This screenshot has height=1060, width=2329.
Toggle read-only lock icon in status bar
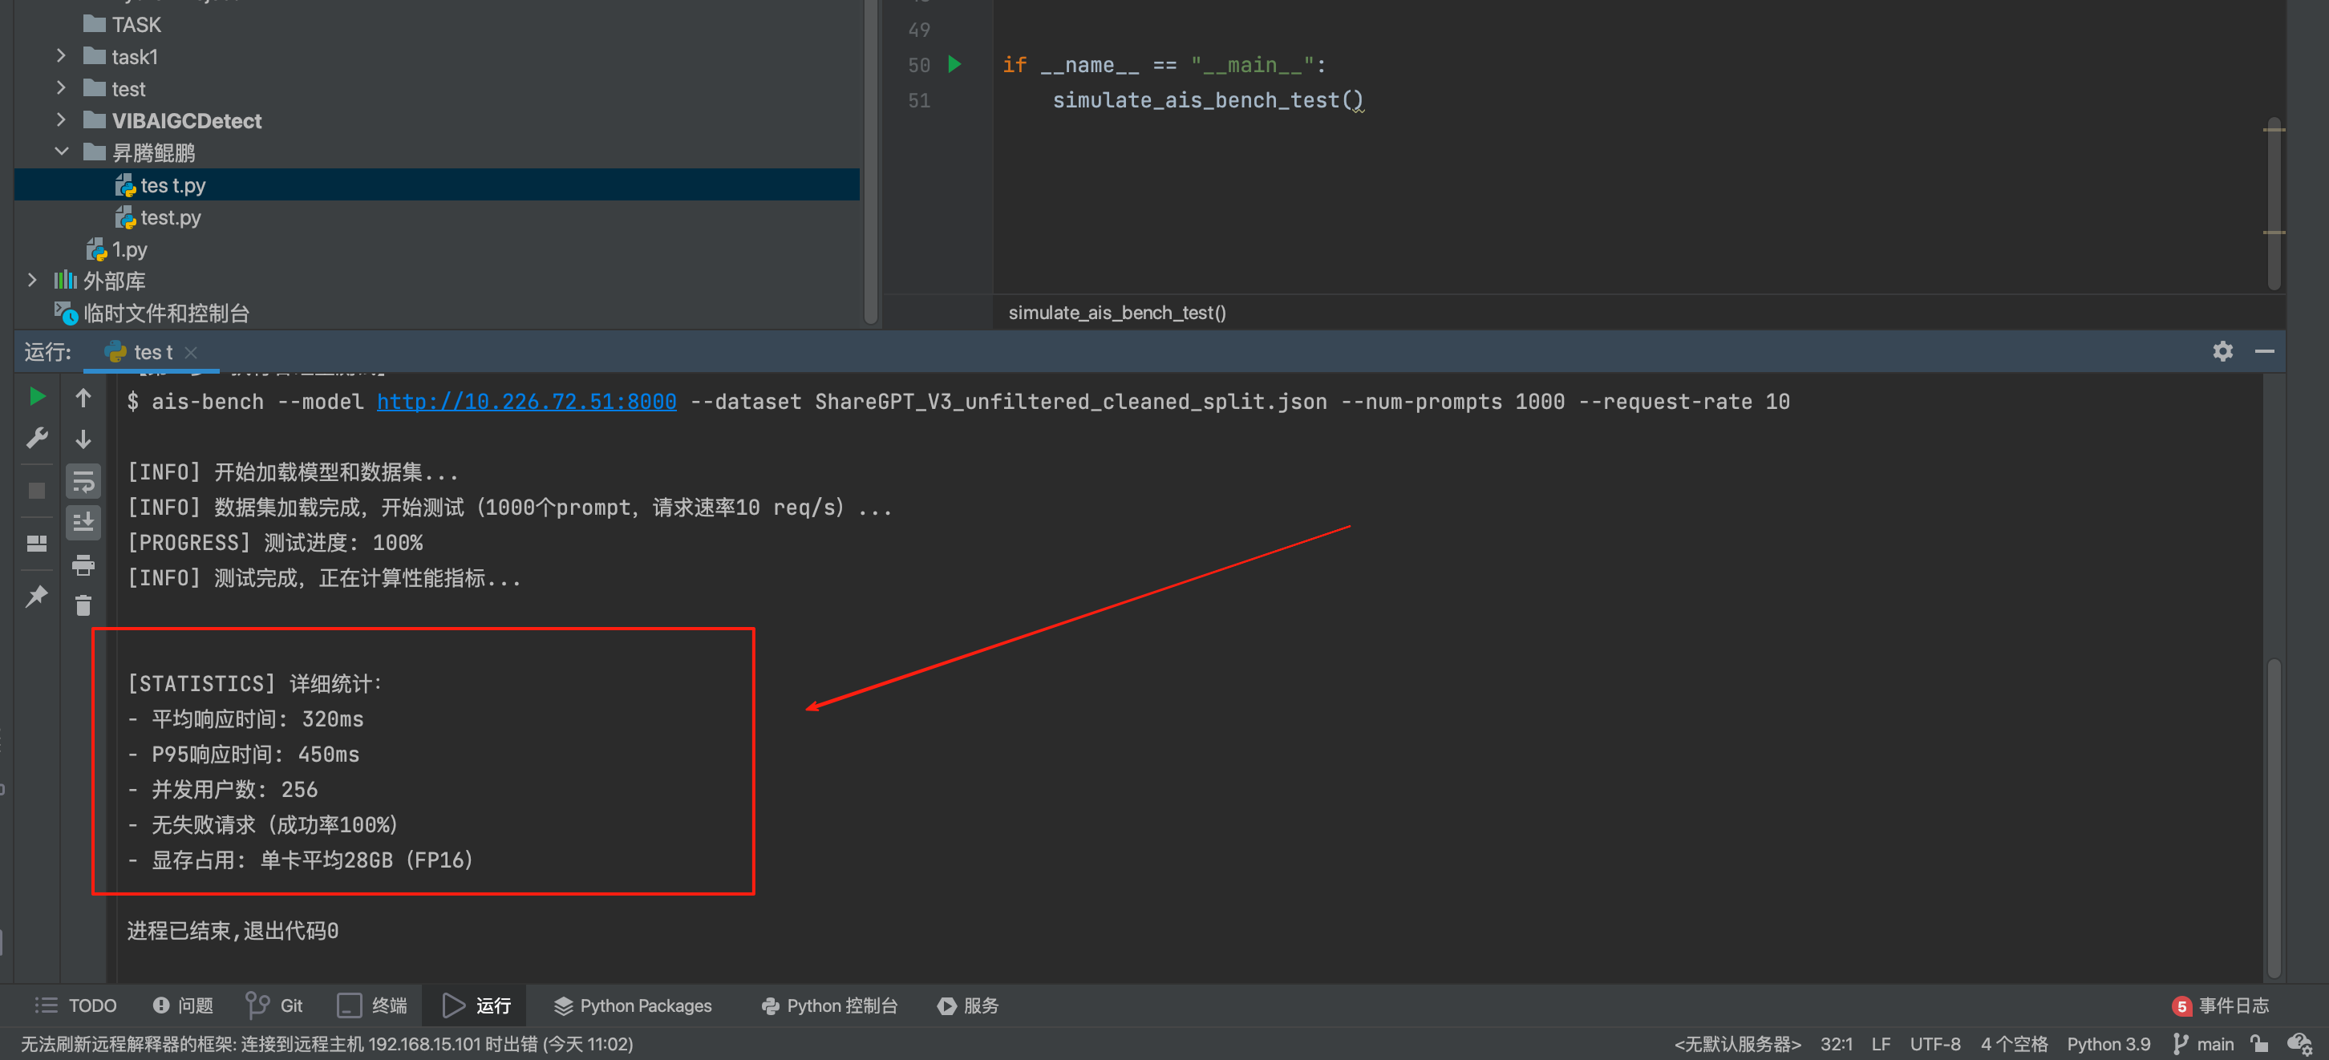(x=2259, y=1044)
